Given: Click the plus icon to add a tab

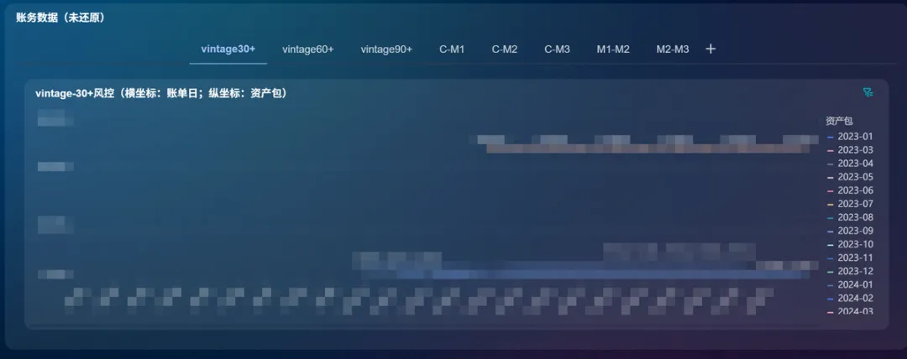Looking at the screenshot, I should (x=710, y=49).
